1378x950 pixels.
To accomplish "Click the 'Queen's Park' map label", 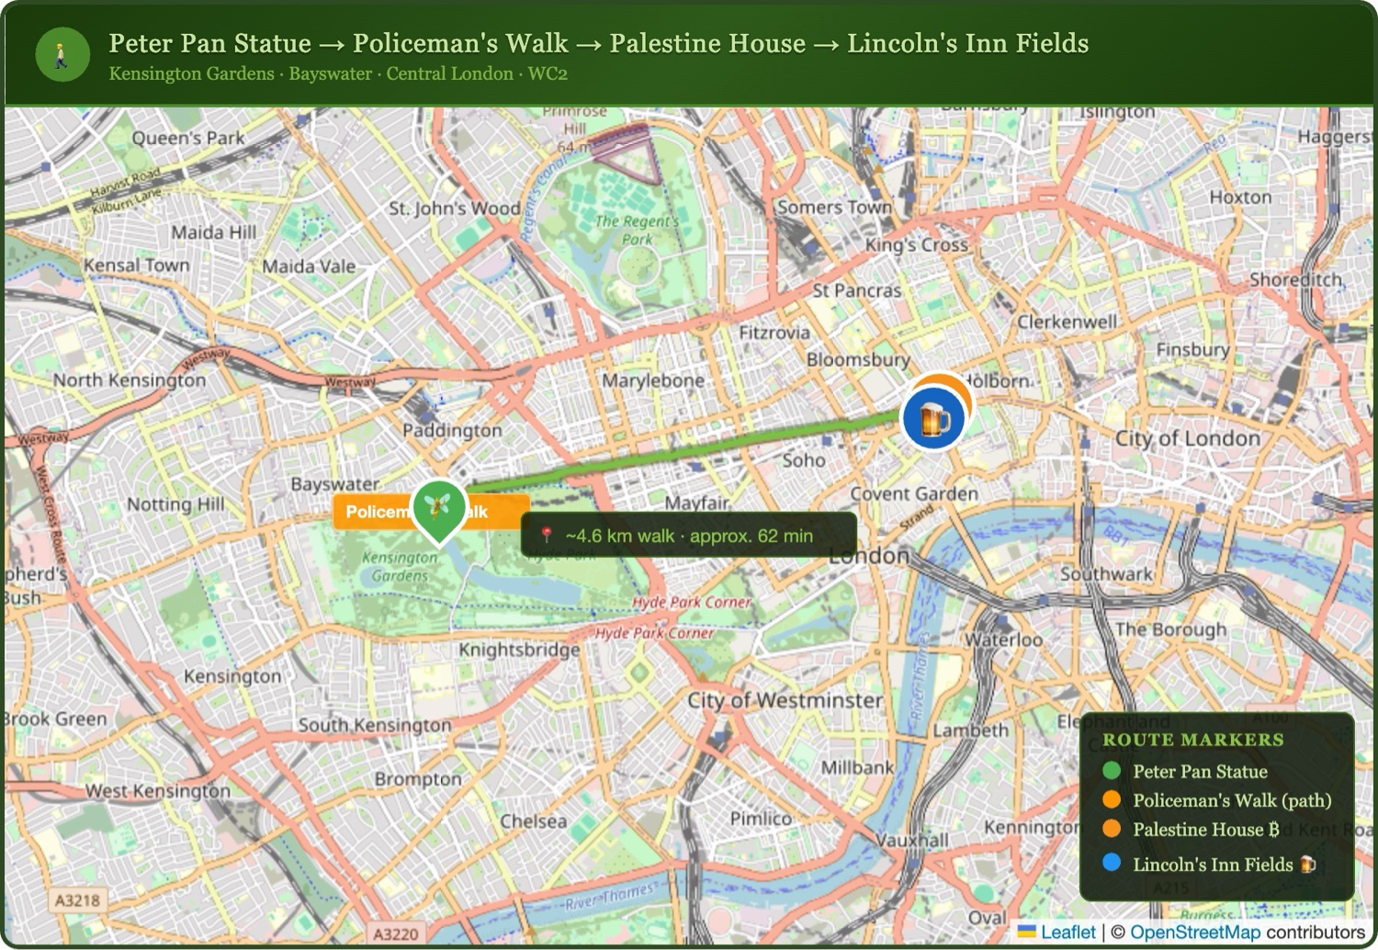I will tap(188, 138).
